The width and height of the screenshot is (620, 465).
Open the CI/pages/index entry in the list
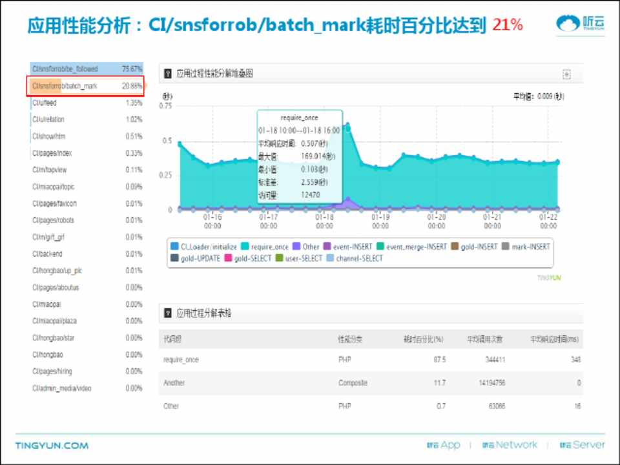pyautogui.click(x=52, y=153)
